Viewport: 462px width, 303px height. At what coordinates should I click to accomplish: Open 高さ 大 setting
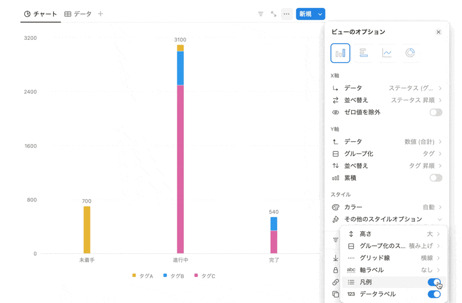(x=394, y=234)
